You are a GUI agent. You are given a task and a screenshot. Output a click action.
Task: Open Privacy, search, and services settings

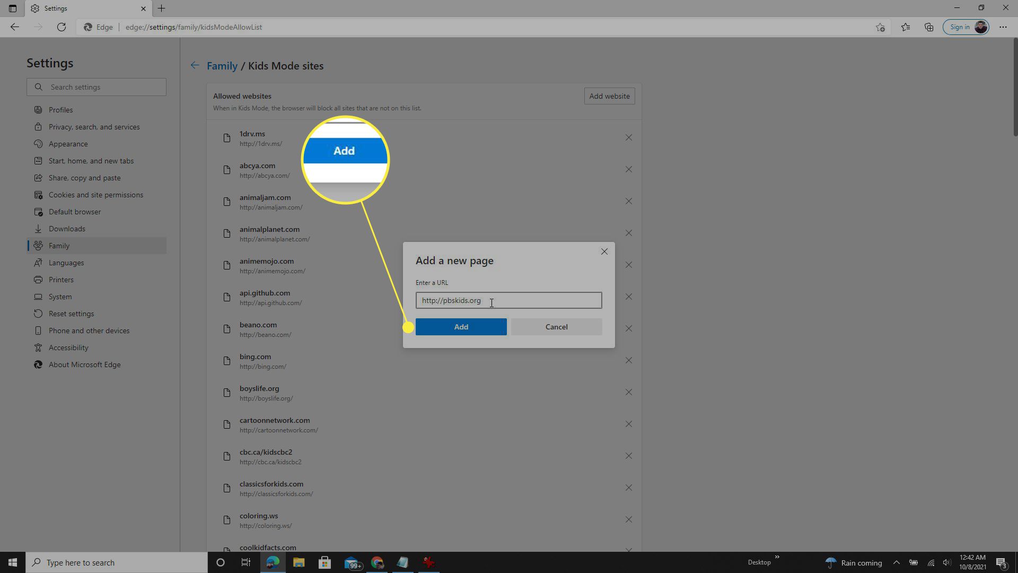pyautogui.click(x=96, y=127)
